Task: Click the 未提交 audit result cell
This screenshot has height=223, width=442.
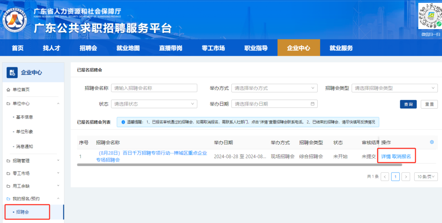Action: coord(369,156)
